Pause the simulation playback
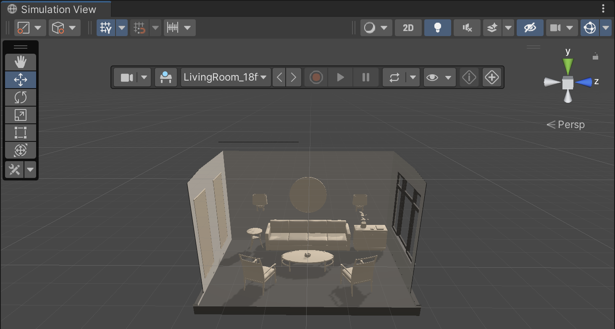The height and width of the screenshot is (329, 615). [365, 77]
